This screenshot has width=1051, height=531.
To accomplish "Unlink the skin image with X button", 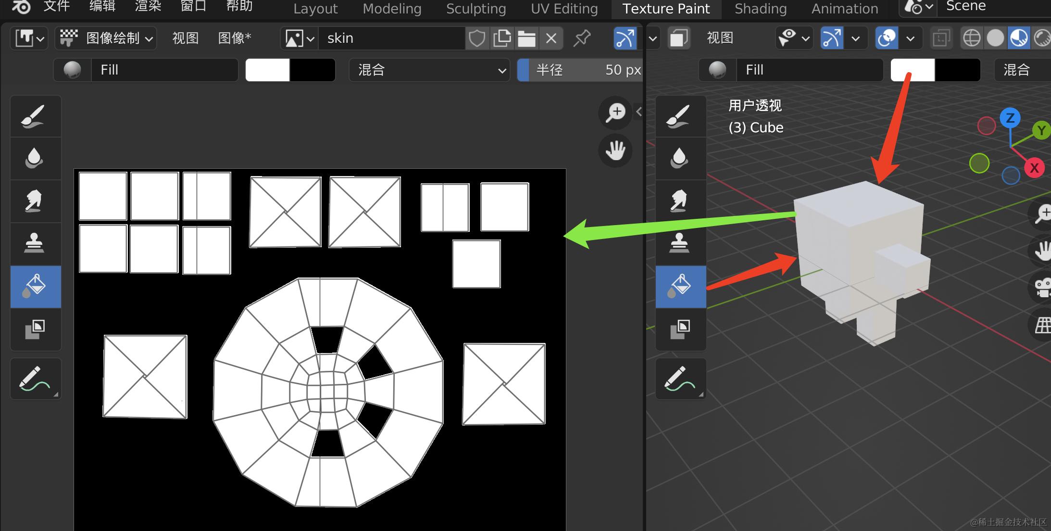I will coord(551,38).
